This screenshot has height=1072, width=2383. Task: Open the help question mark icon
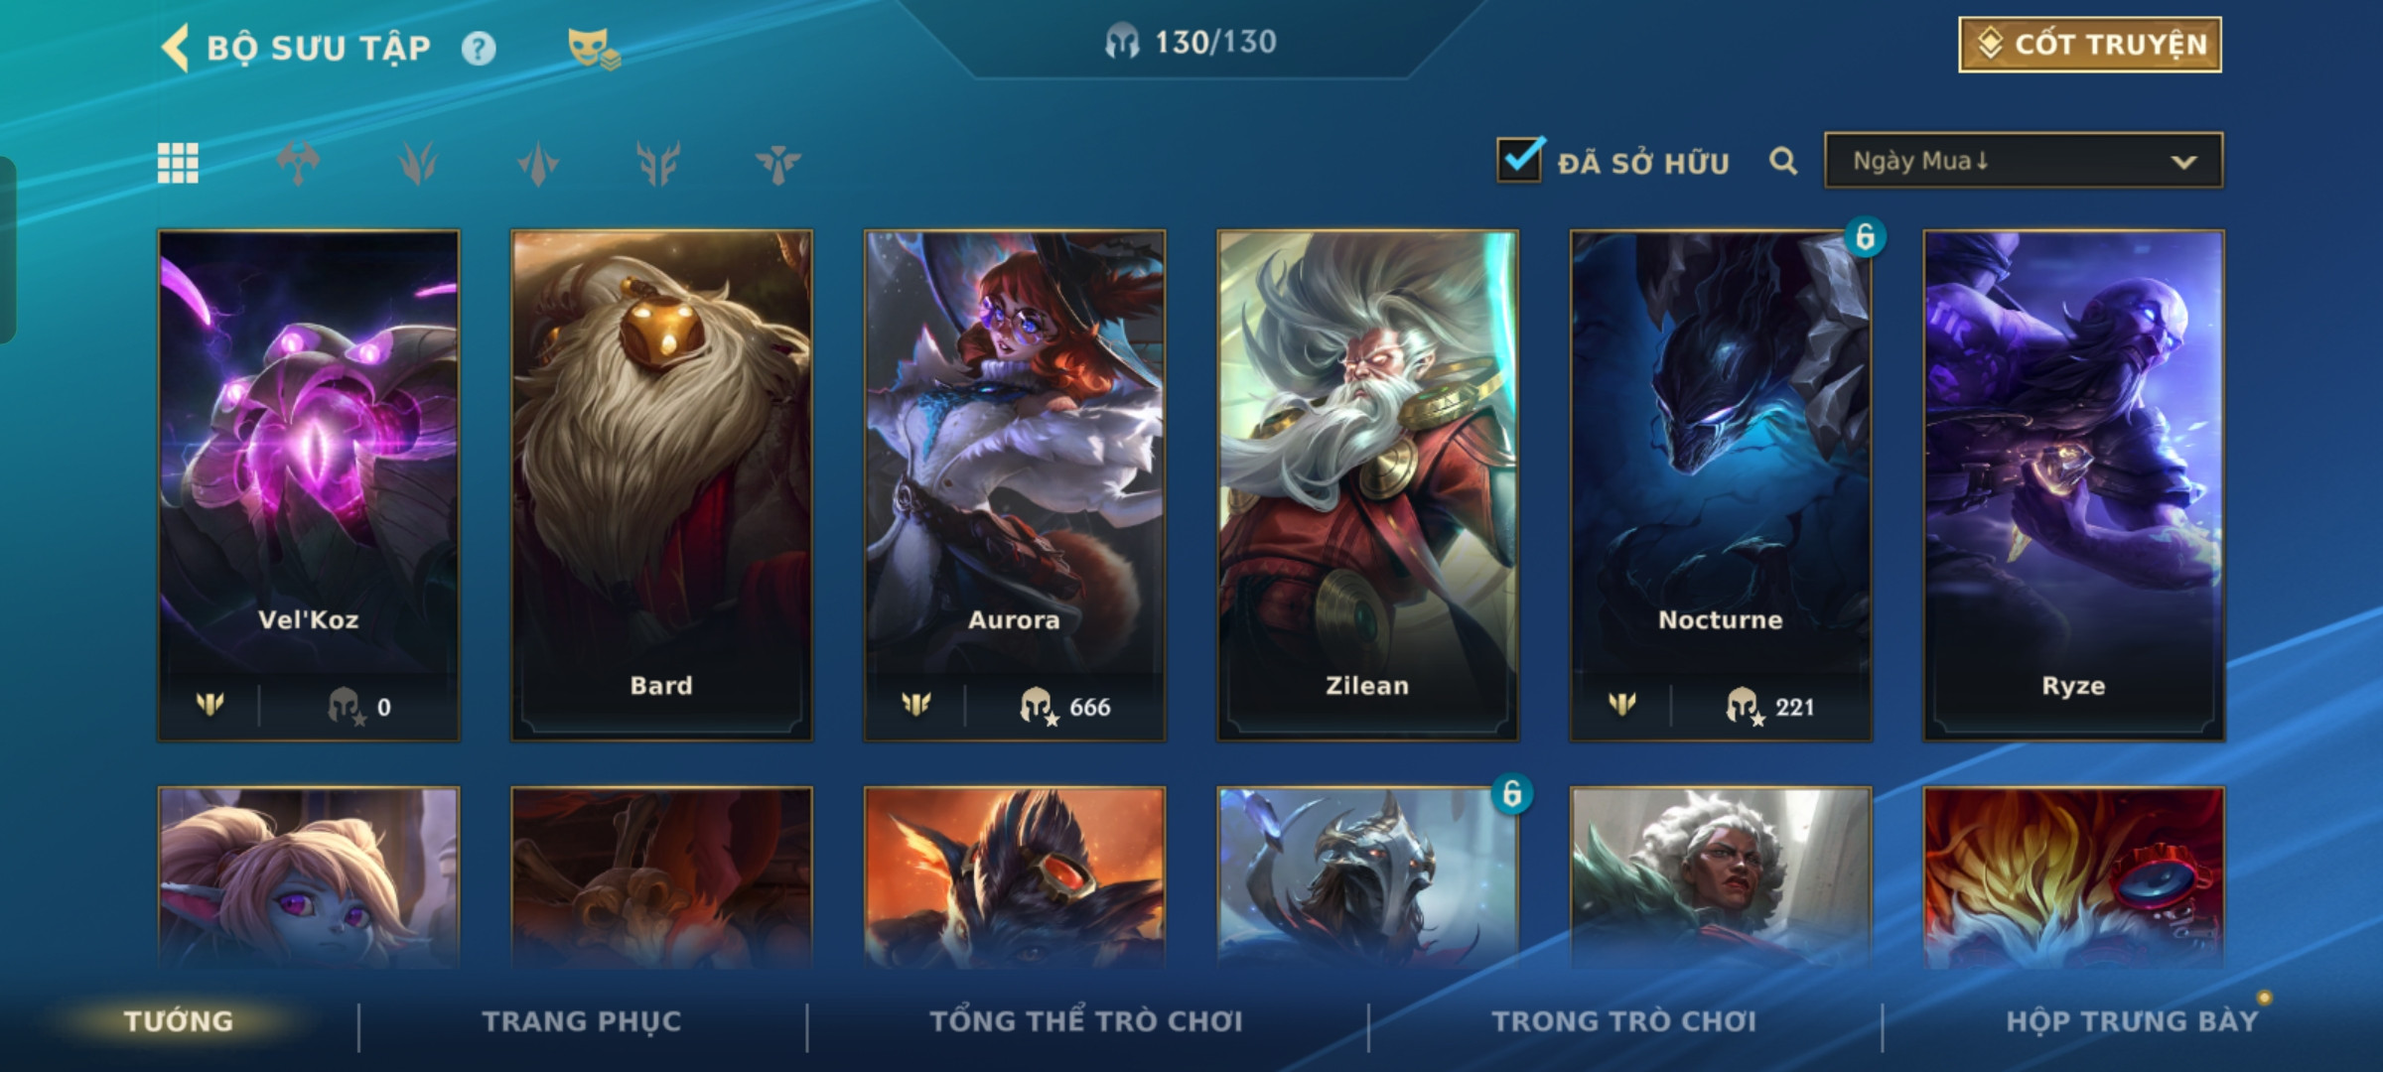(479, 49)
